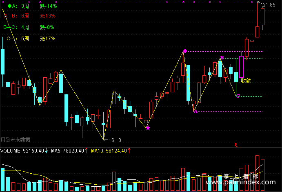Click the tallest red volume bar
282x192 pixels.
pyautogui.click(x=258, y=173)
